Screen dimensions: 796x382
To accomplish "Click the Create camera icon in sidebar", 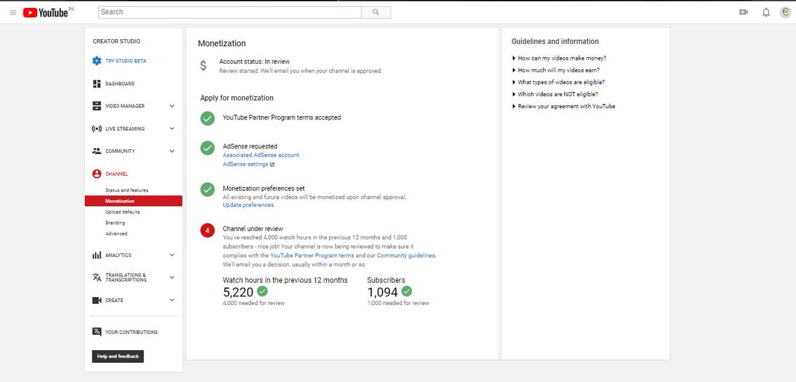I will click(97, 300).
